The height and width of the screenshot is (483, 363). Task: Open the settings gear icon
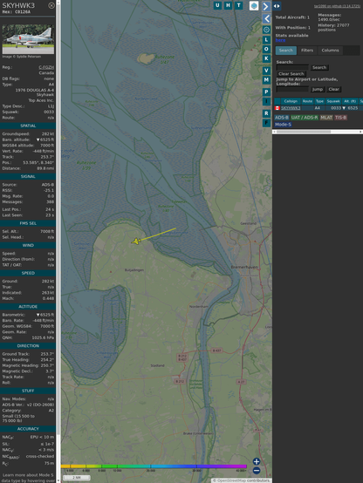point(266,30)
